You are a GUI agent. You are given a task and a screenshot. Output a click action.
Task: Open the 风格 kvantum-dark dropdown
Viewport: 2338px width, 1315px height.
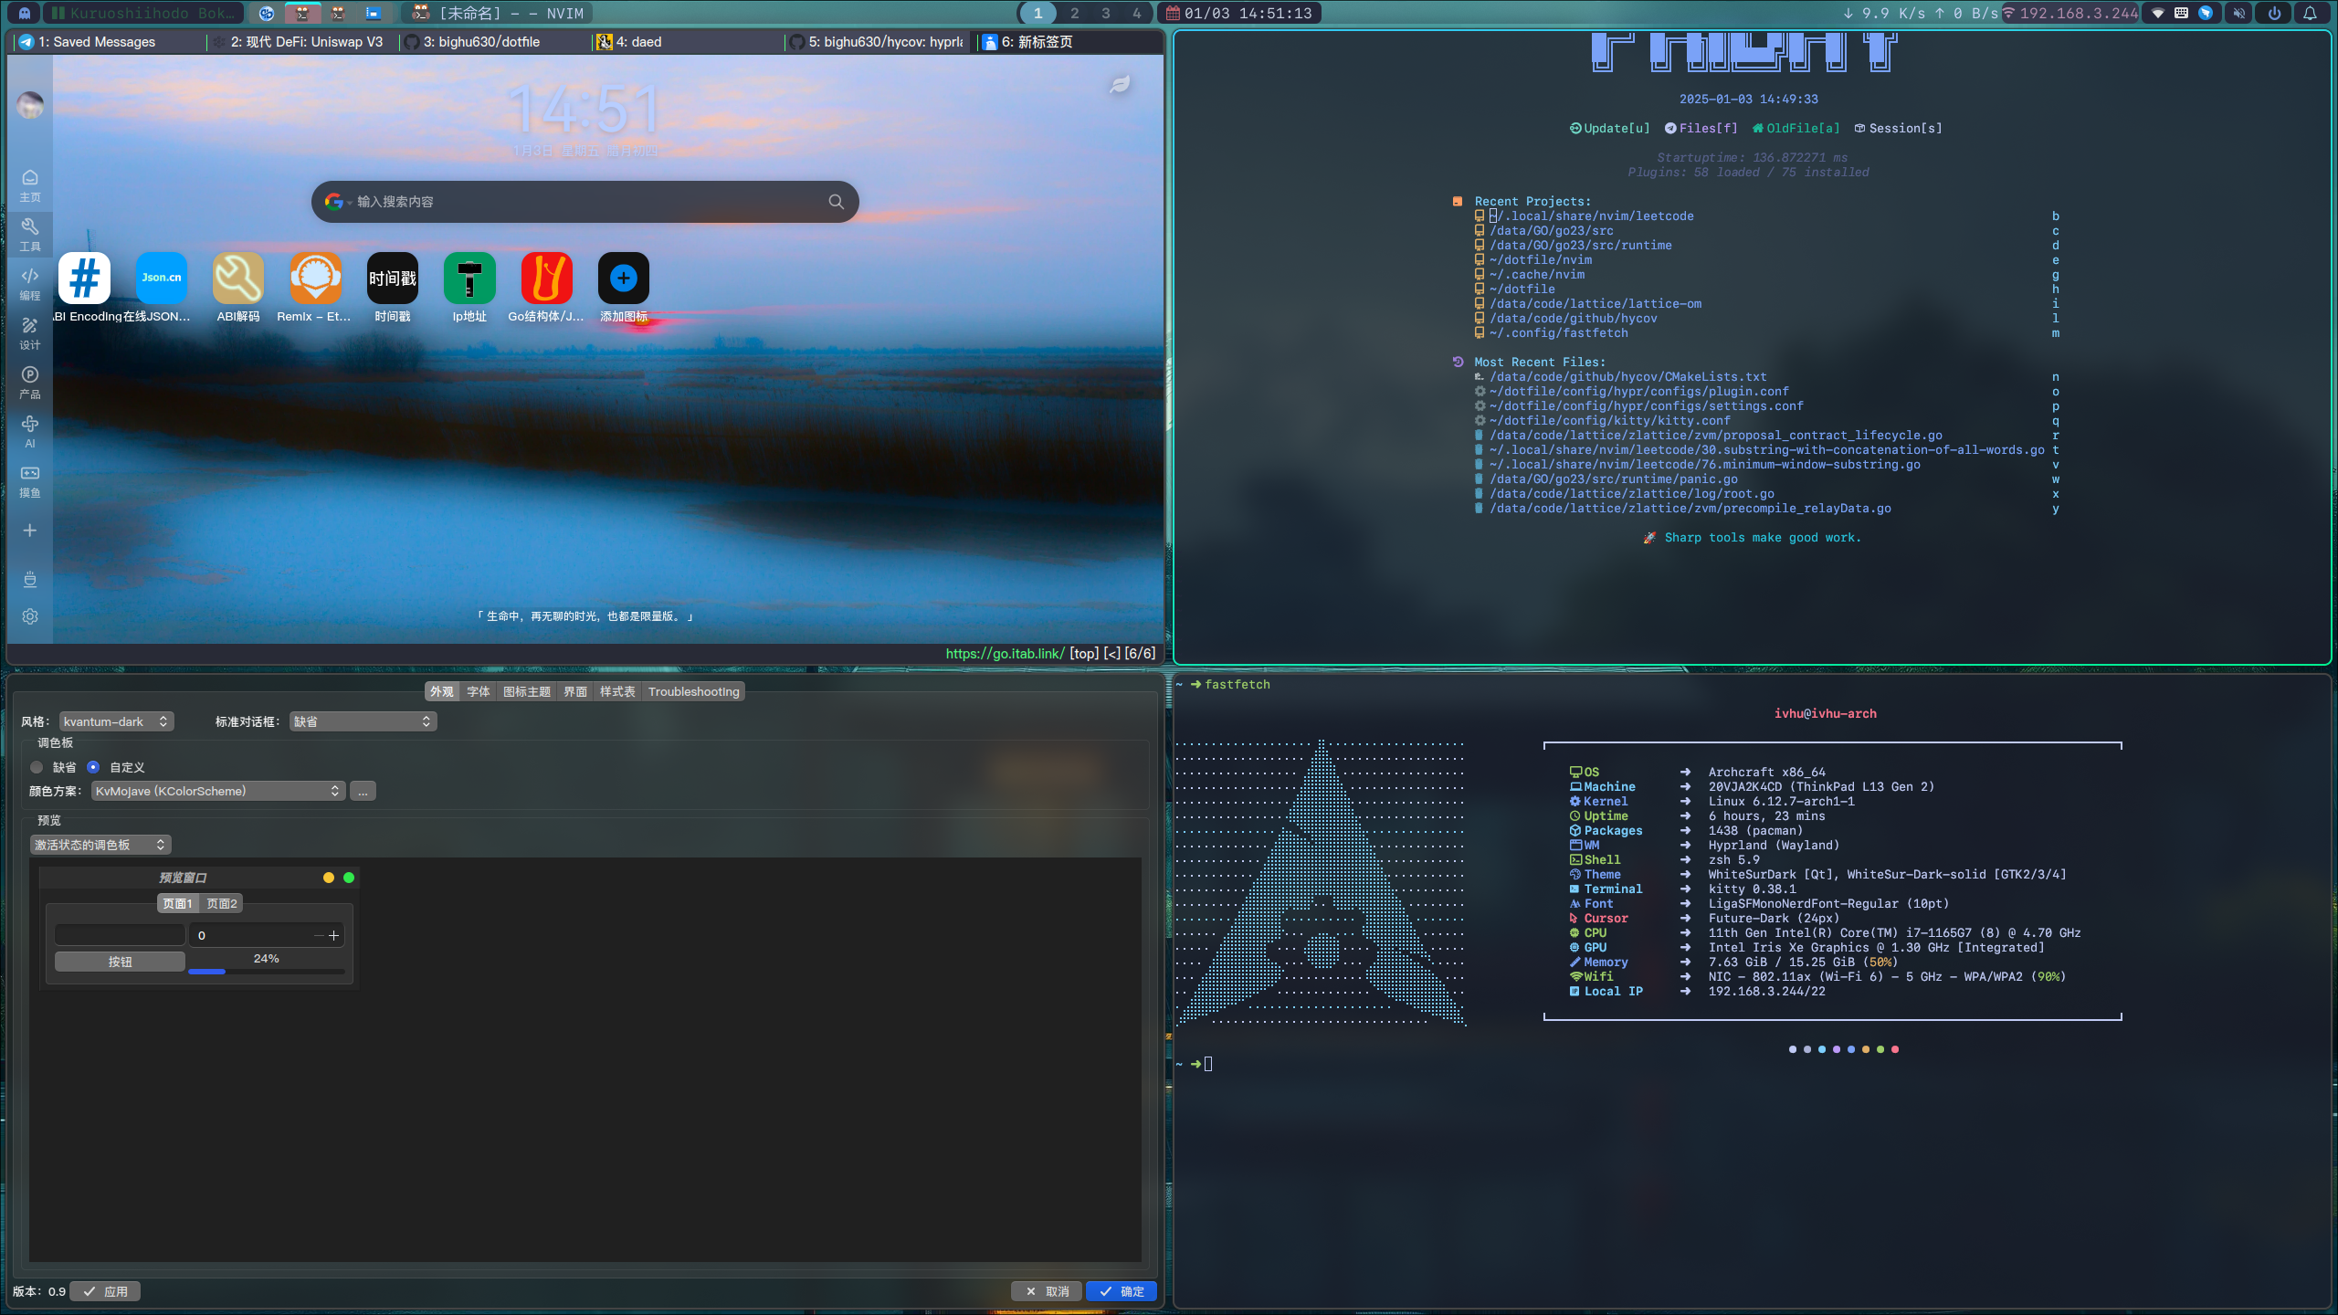116,721
